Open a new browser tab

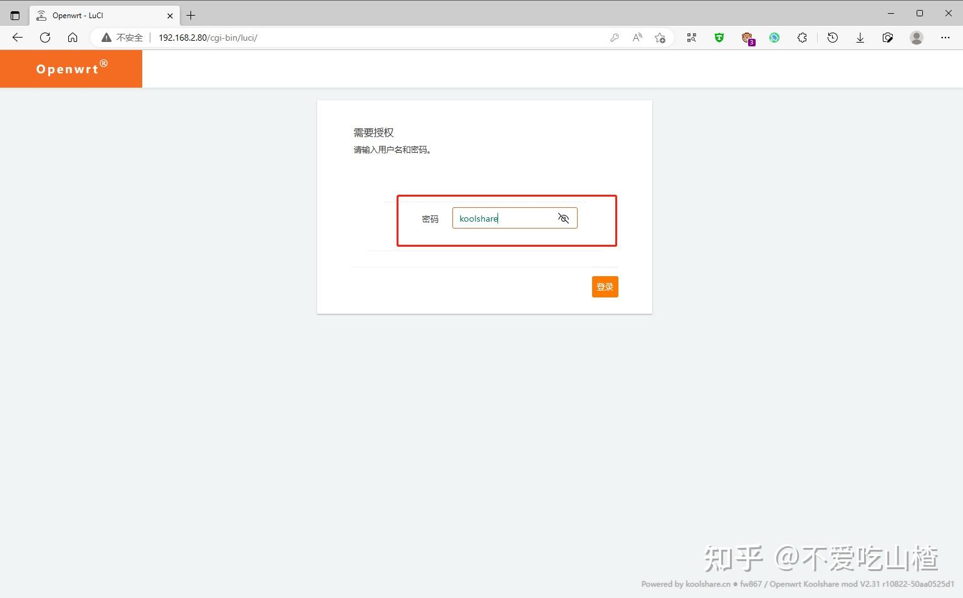[x=192, y=15]
